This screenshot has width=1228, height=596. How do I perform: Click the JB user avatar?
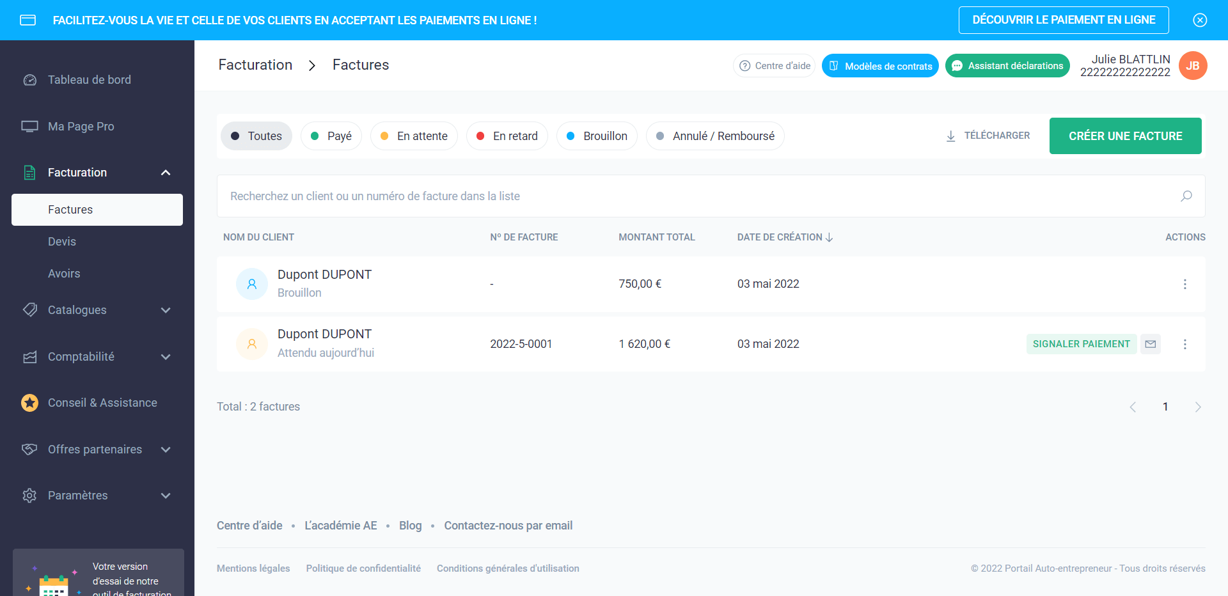pyautogui.click(x=1192, y=66)
